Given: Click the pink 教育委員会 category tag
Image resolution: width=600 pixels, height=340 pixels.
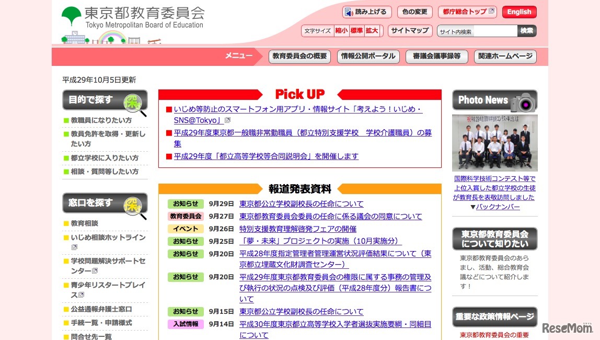Looking at the screenshot, I should pos(186,217).
